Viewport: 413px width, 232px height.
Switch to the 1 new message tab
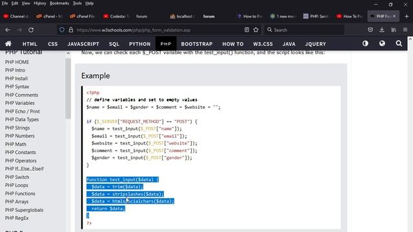283,16
